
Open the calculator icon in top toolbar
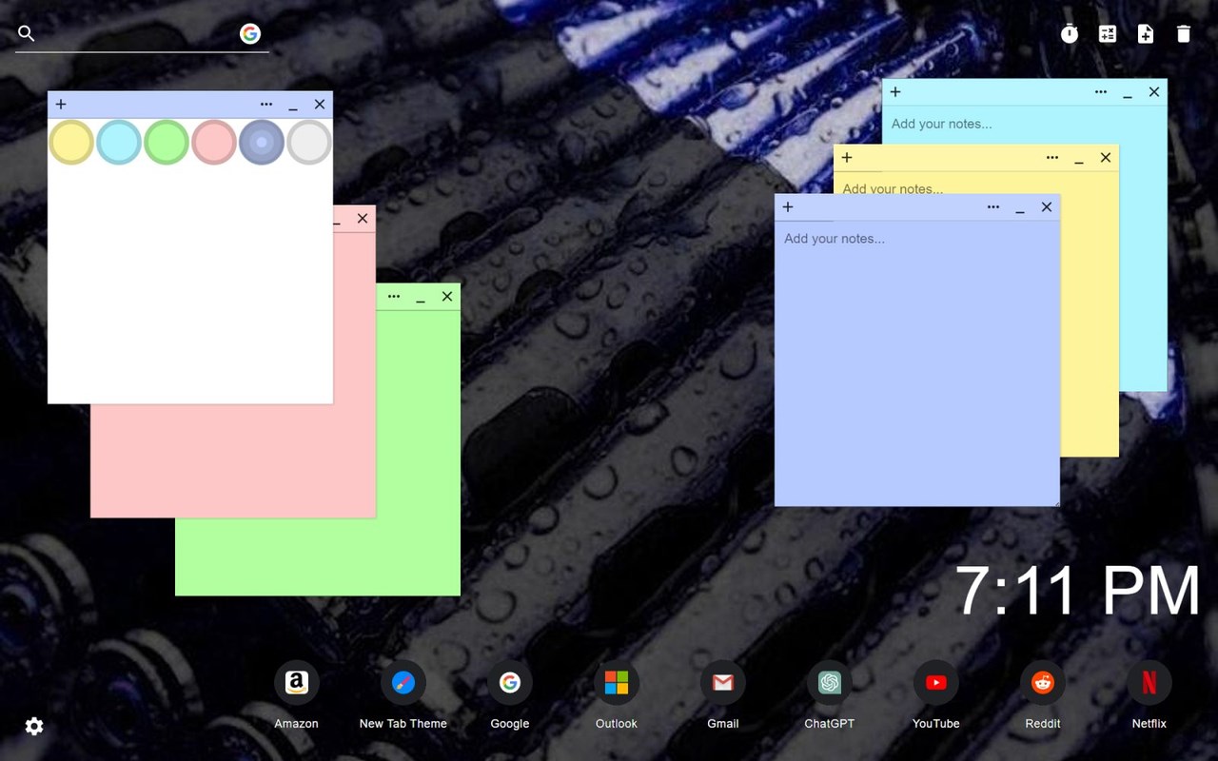coord(1108,34)
